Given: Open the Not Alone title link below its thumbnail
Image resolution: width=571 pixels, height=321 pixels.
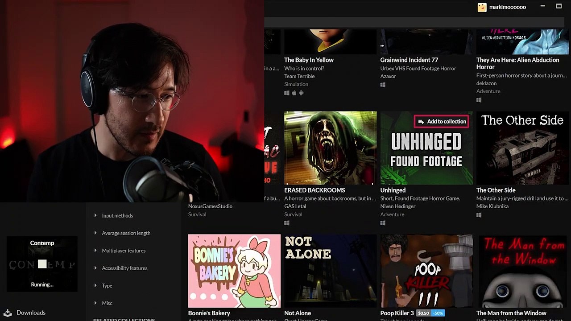Looking at the screenshot, I should coord(298,313).
